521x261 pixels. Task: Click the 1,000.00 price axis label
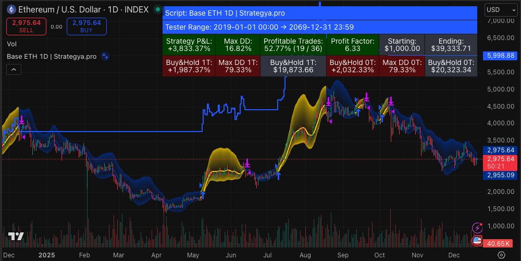[500, 226]
